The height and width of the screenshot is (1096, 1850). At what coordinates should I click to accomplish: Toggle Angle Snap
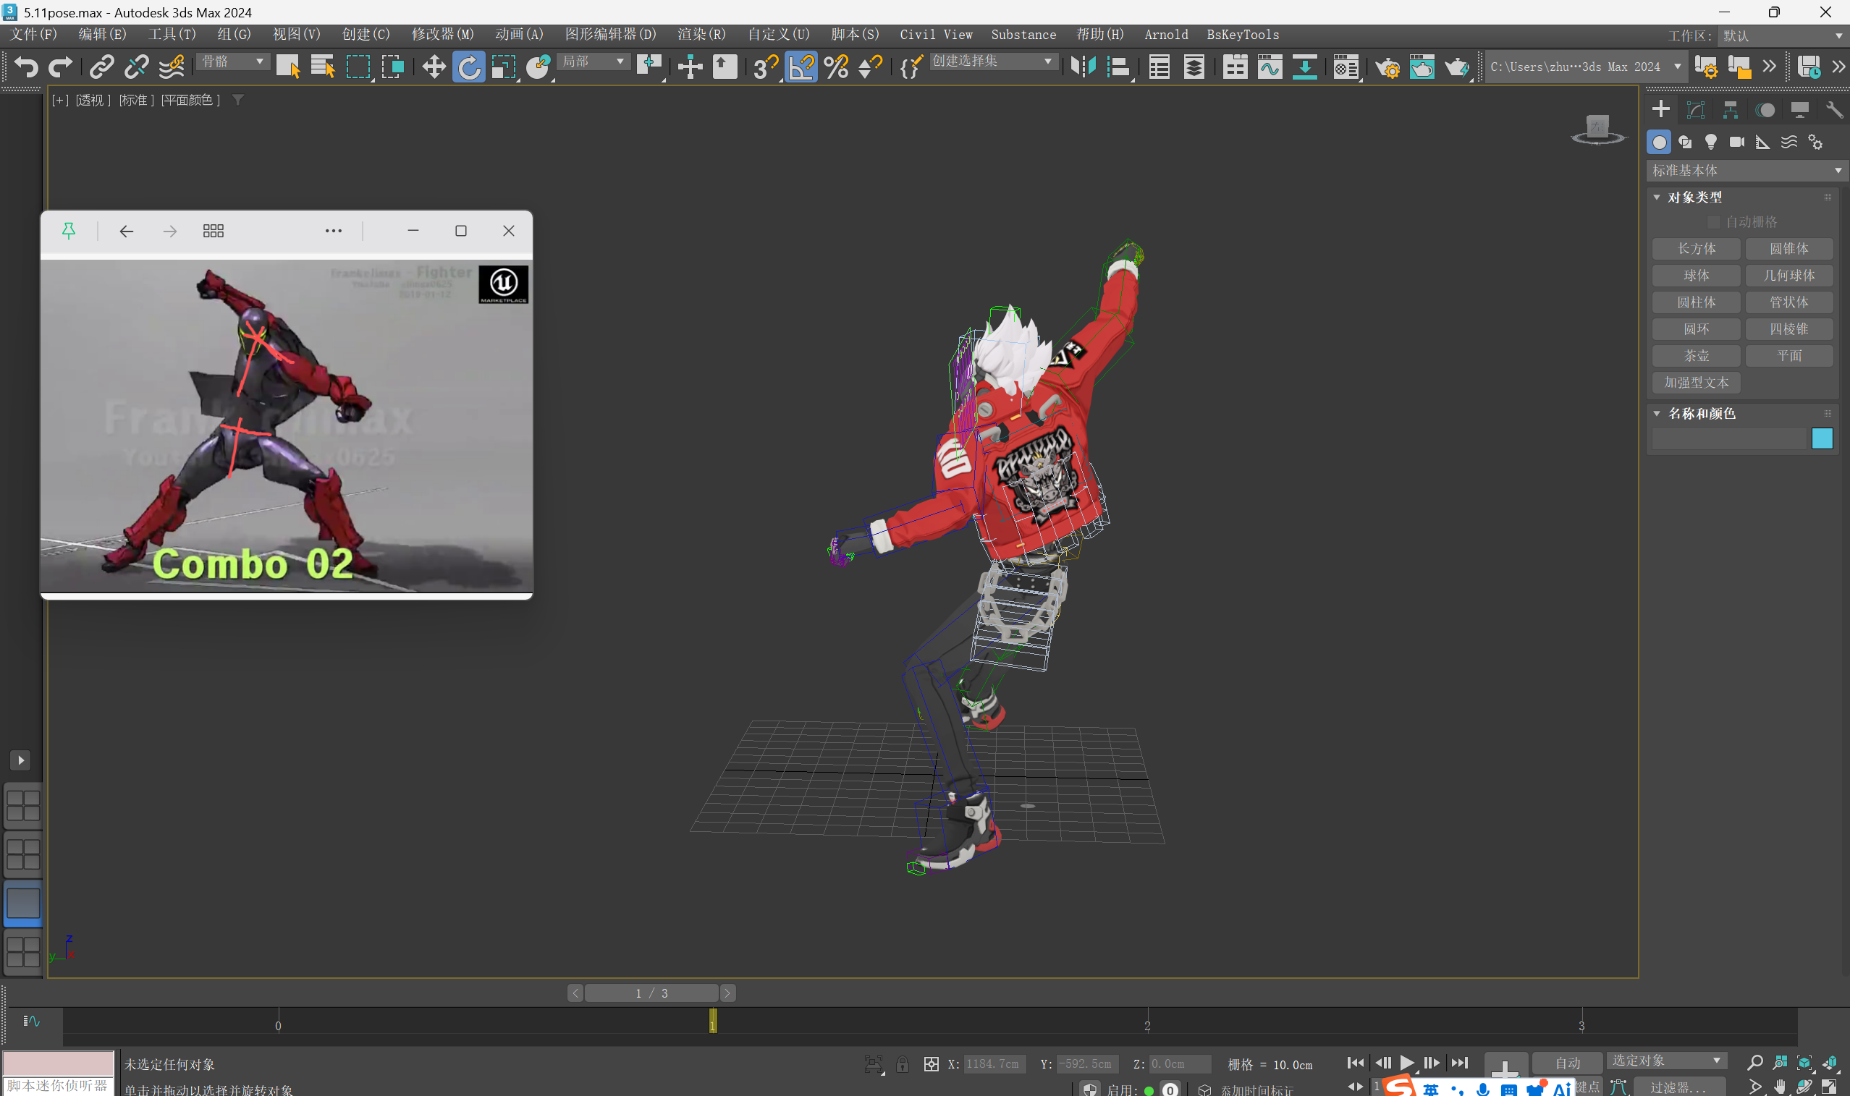coord(801,67)
